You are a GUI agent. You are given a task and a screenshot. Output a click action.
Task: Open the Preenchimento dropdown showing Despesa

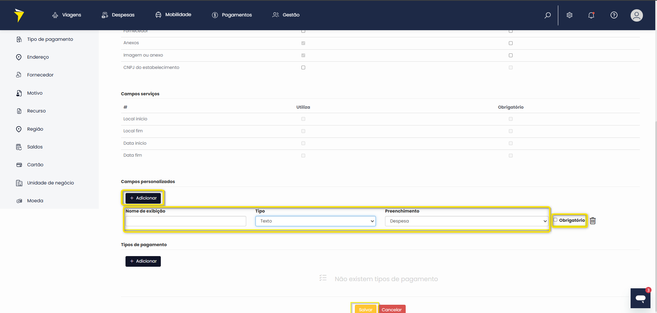[x=467, y=221]
